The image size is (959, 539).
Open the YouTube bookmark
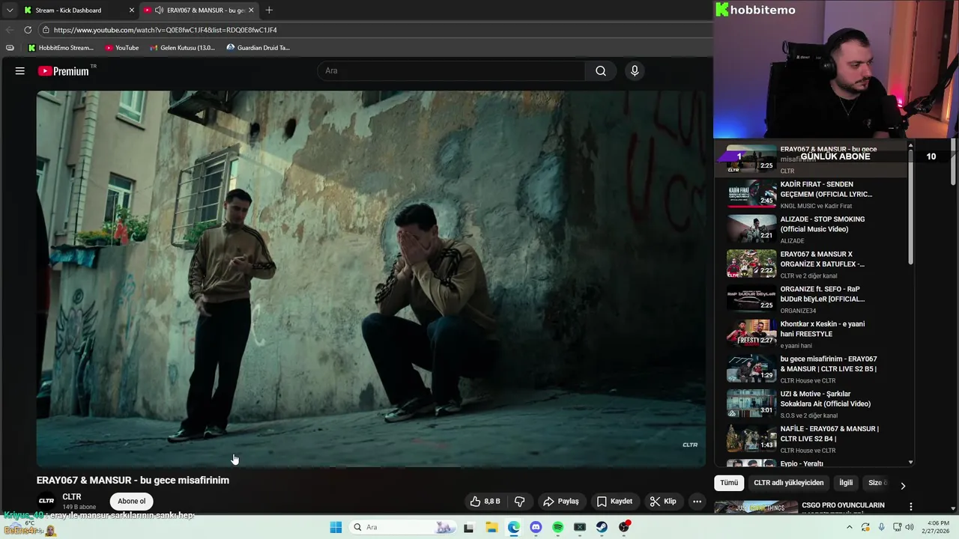pos(122,48)
